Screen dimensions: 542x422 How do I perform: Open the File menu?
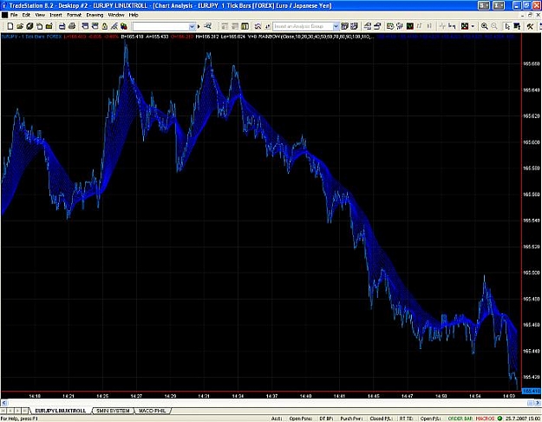[x=14, y=16]
